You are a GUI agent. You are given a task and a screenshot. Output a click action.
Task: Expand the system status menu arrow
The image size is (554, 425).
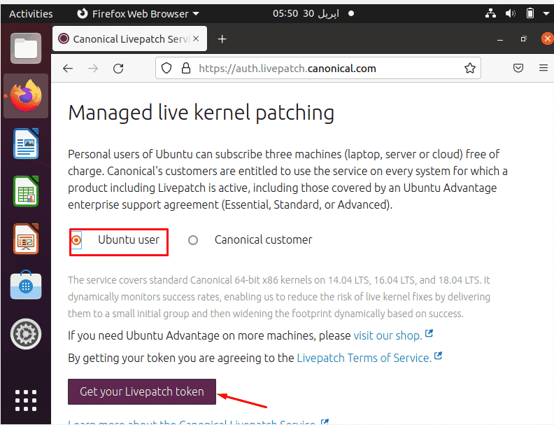(546, 14)
